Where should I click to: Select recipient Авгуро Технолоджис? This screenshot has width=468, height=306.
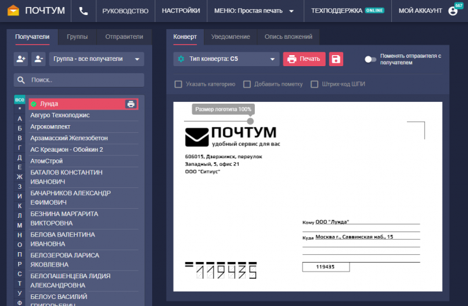point(84,115)
